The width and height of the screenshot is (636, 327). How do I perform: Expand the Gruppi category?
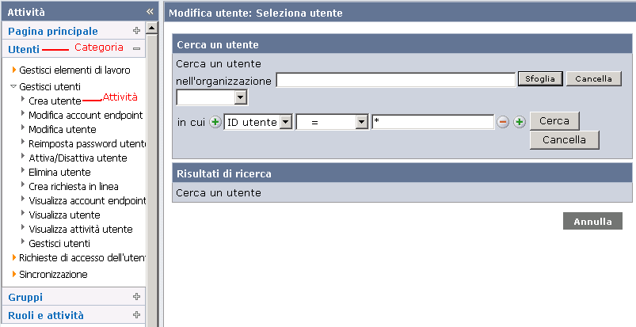[136, 297]
